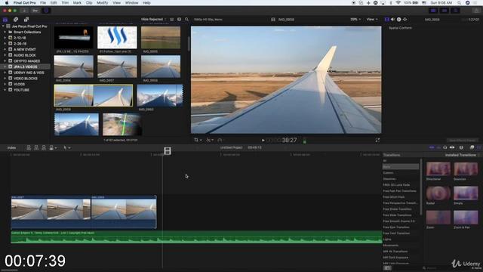Open the timeline Index button
The image size is (483, 272).
12,148
